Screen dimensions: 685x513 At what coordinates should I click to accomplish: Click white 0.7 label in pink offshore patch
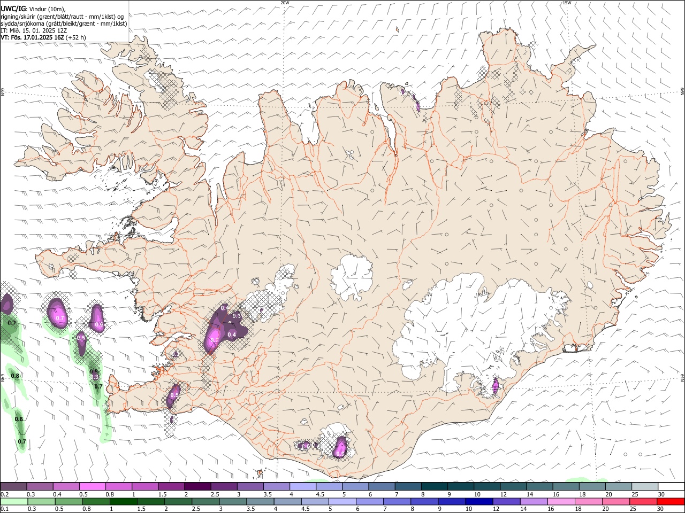[60, 318]
